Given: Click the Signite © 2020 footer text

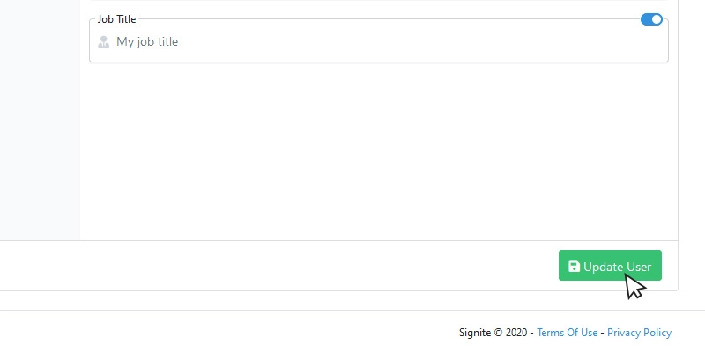Looking at the screenshot, I should click(493, 333).
